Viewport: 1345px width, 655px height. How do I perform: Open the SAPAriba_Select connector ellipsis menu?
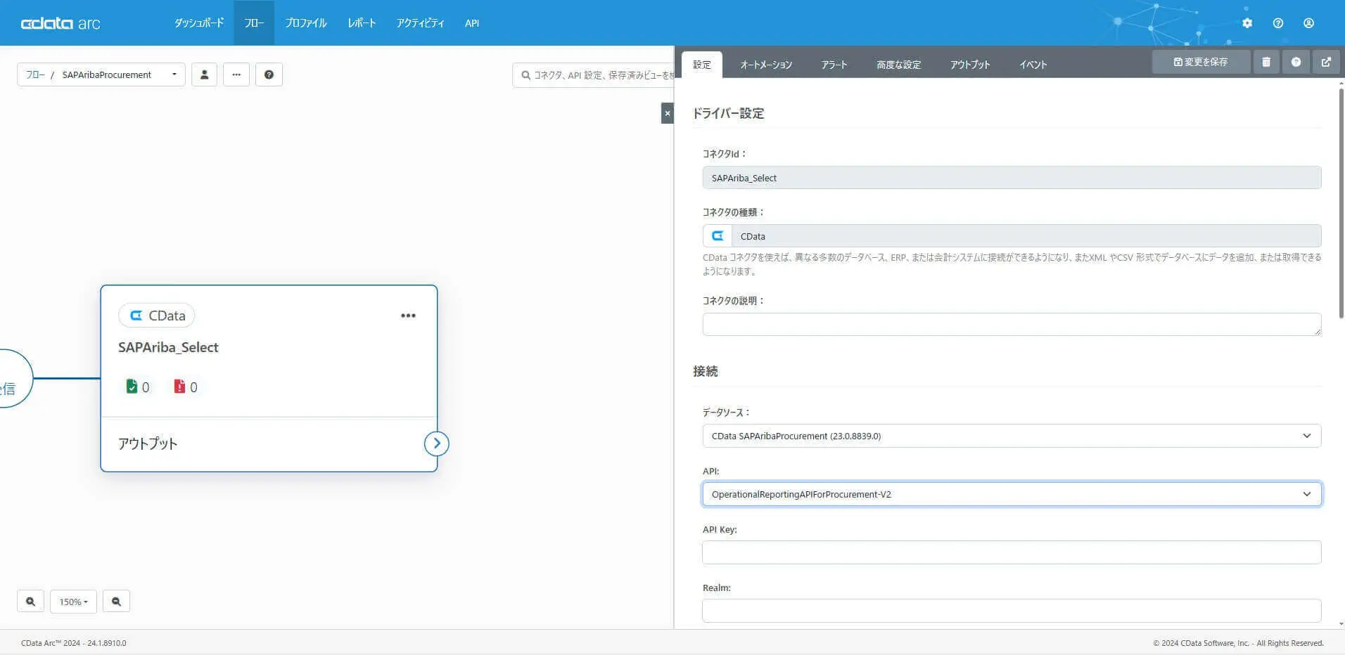coord(408,316)
